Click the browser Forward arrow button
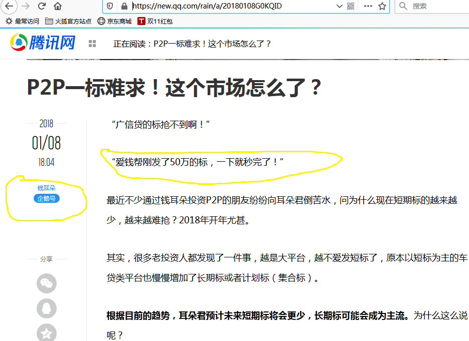 point(26,6)
